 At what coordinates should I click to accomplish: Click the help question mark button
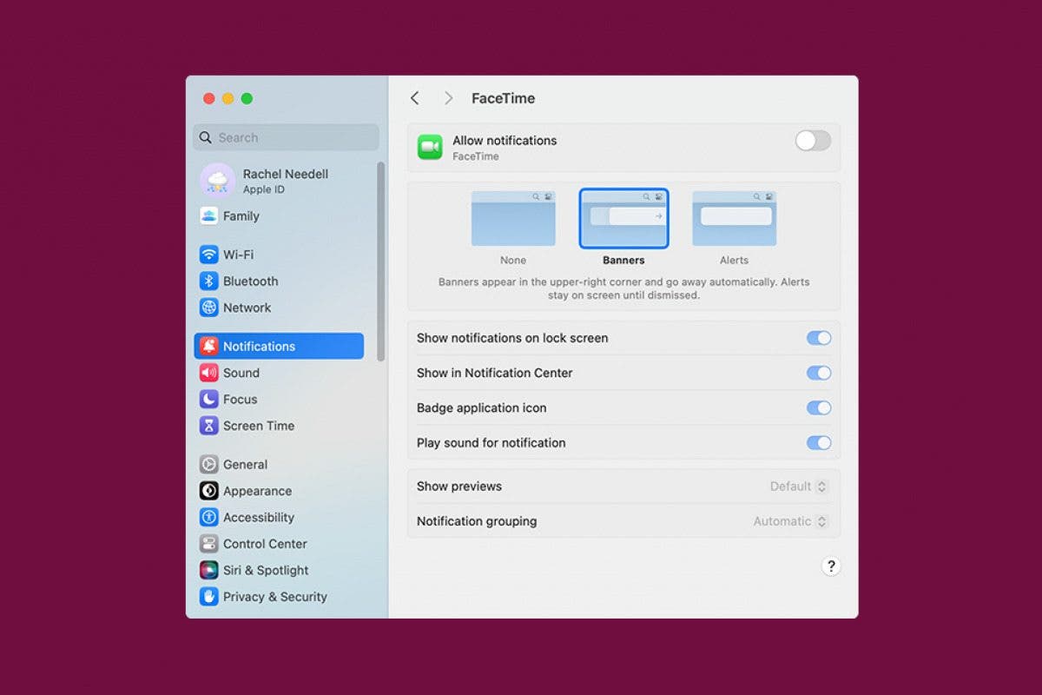(x=831, y=566)
